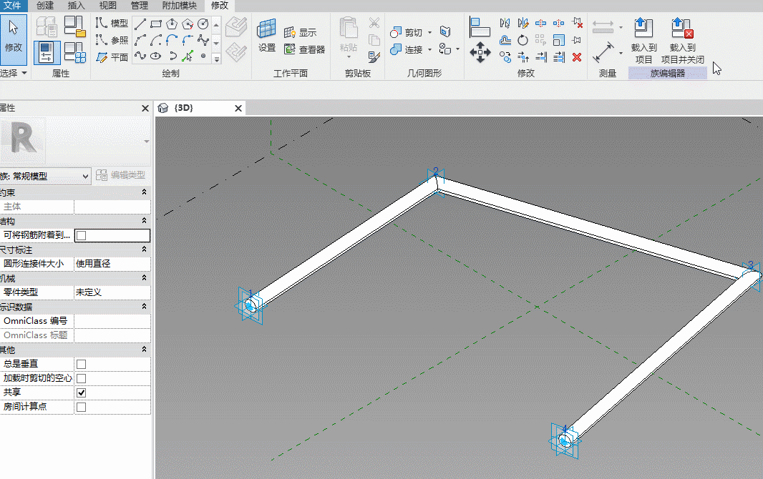Open the Family Category and Parameters icon
This screenshot has height=479, width=763.
coord(74,26)
